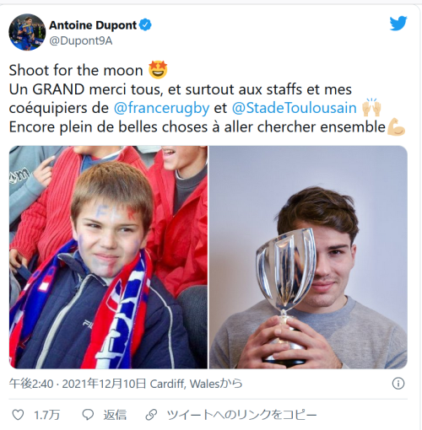
Task: Click the Twitter bird logo
Action: (x=398, y=24)
